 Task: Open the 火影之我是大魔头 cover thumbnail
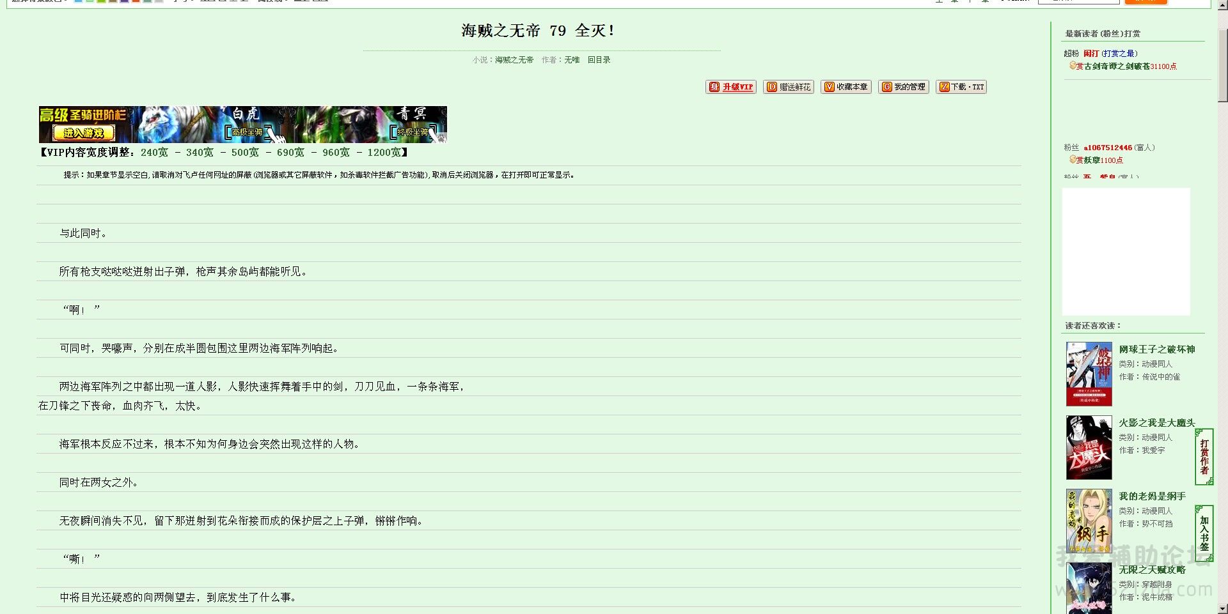[1089, 447]
